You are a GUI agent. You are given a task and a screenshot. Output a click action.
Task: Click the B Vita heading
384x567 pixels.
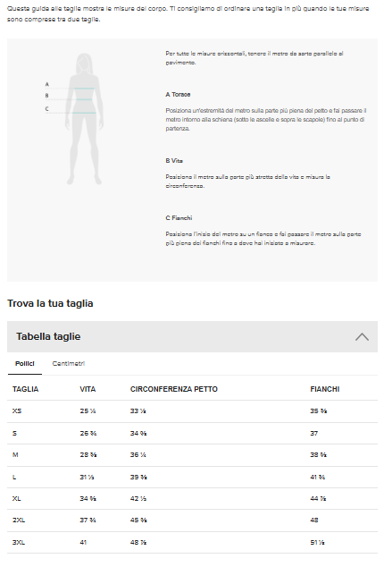174,161
